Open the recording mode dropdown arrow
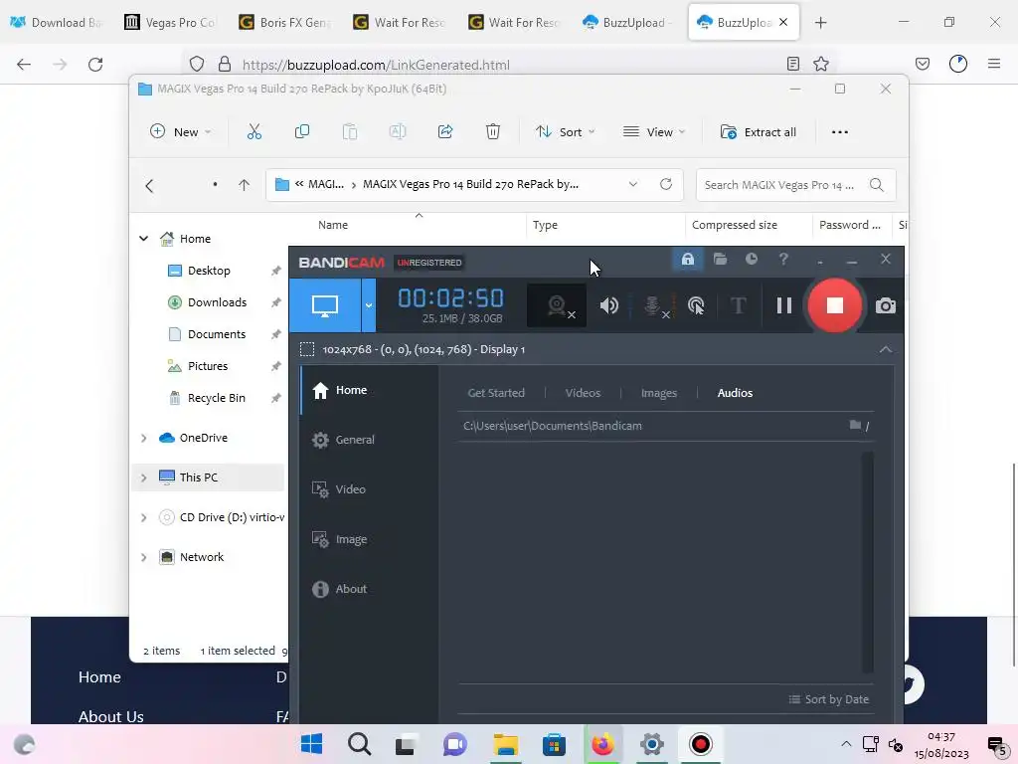1018x764 pixels. (x=368, y=305)
